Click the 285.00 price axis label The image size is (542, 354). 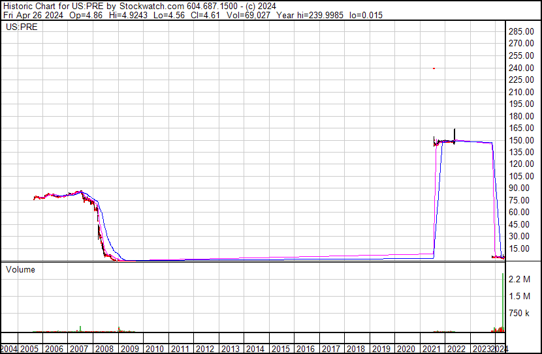tap(524, 32)
